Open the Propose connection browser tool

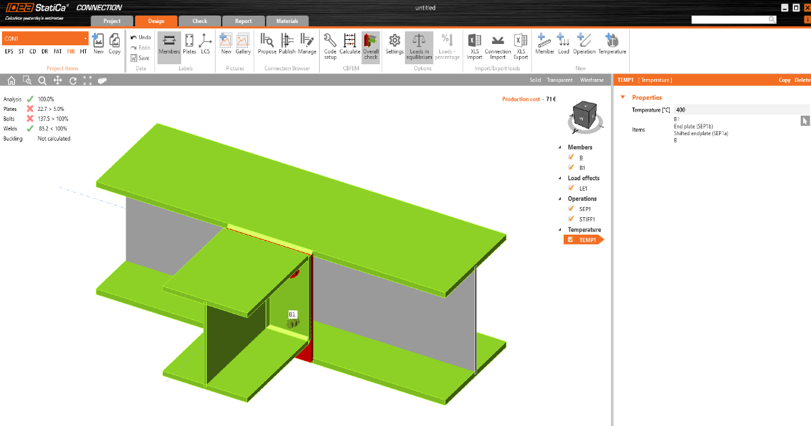pos(267,41)
